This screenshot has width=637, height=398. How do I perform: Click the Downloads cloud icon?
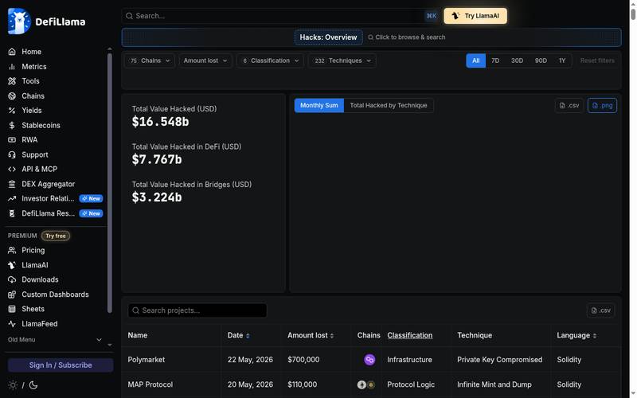coord(12,279)
